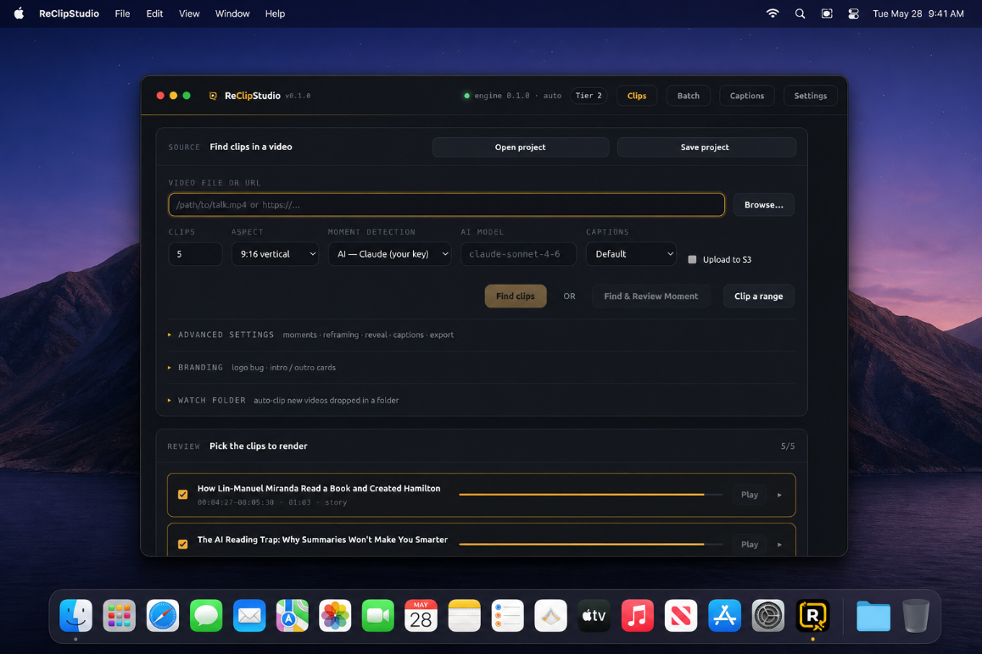Open Reminders from the dock
Viewport: 982px width, 654px height.
coord(507,616)
